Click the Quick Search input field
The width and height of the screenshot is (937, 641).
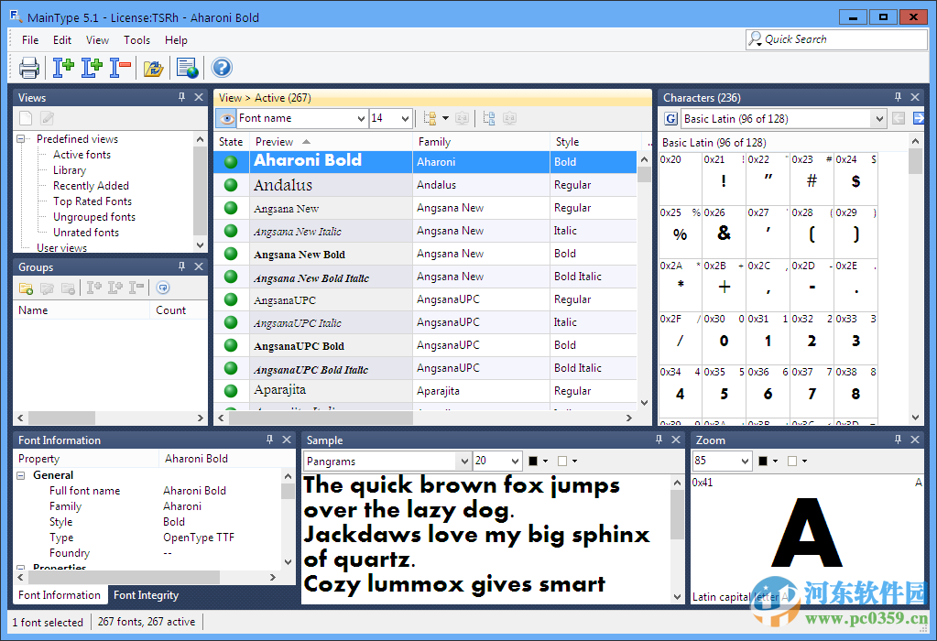836,39
